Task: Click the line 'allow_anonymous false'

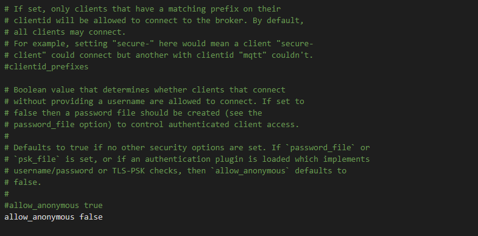Action: (x=54, y=217)
